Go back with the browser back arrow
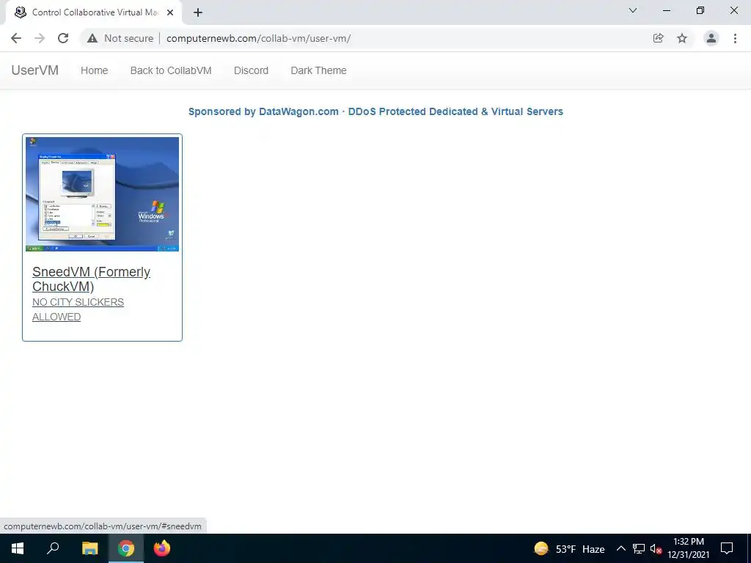The image size is (751, 563). pyautogui.click(x=16, y=38)
